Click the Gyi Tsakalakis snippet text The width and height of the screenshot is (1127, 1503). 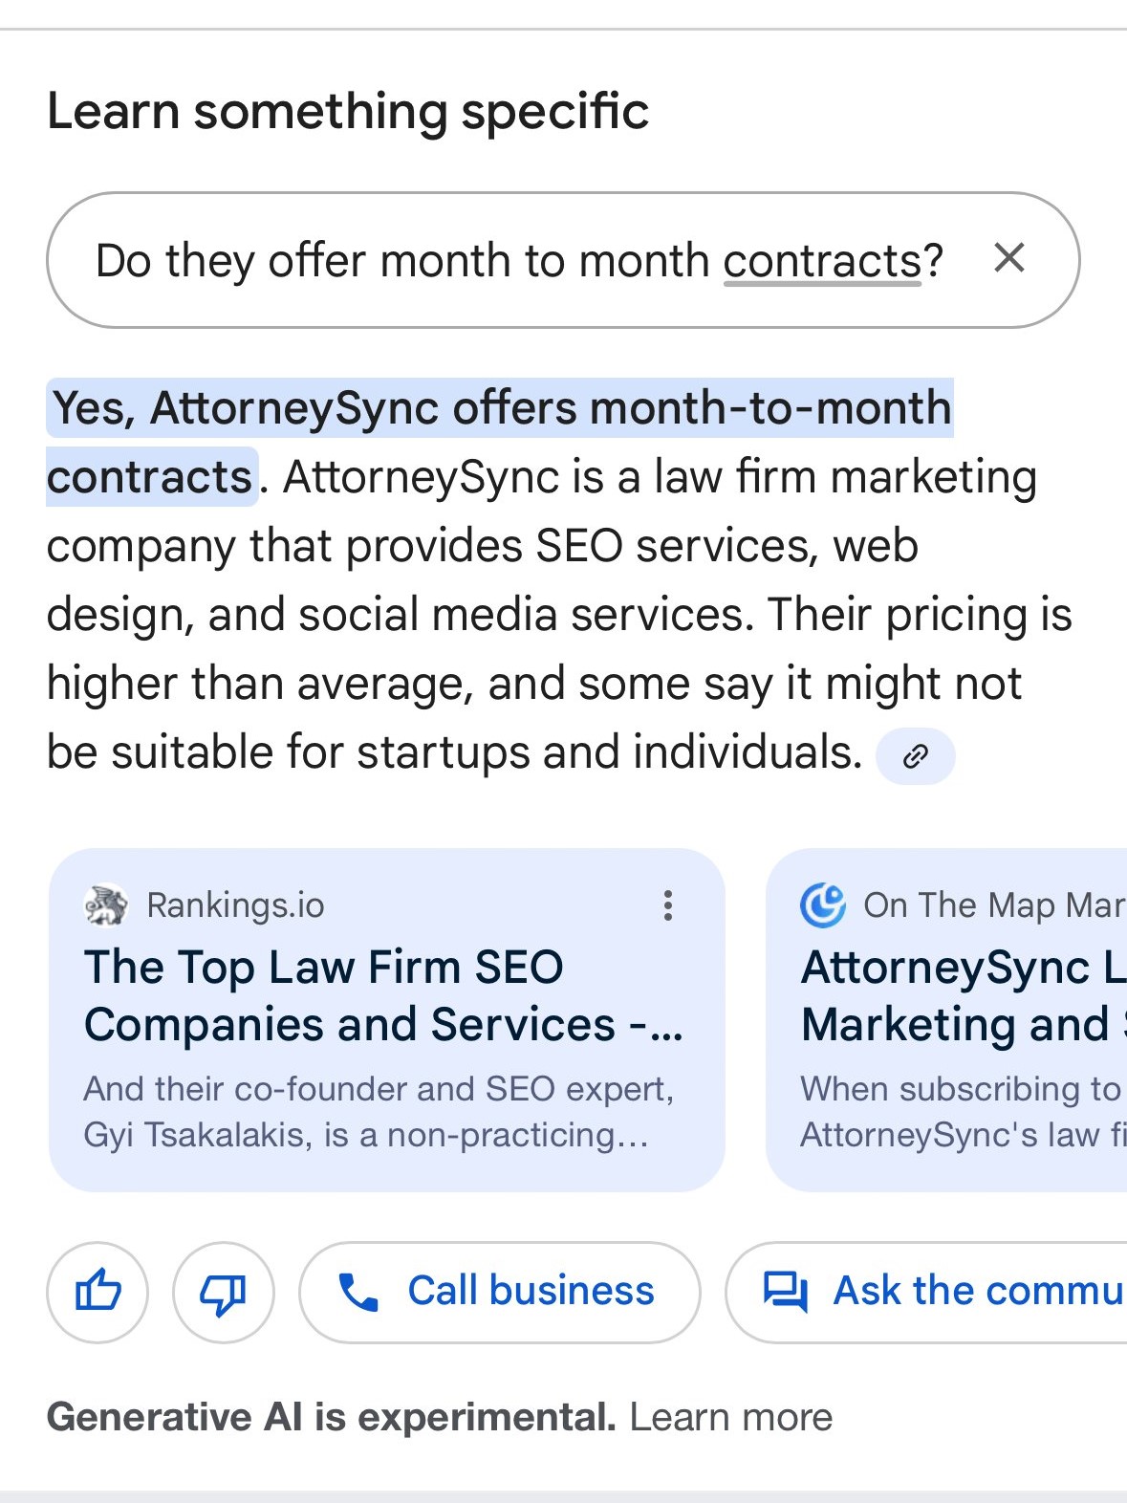pyautogui.click(x=379, y=1112)
